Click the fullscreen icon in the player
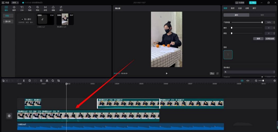 click(218, 73)
